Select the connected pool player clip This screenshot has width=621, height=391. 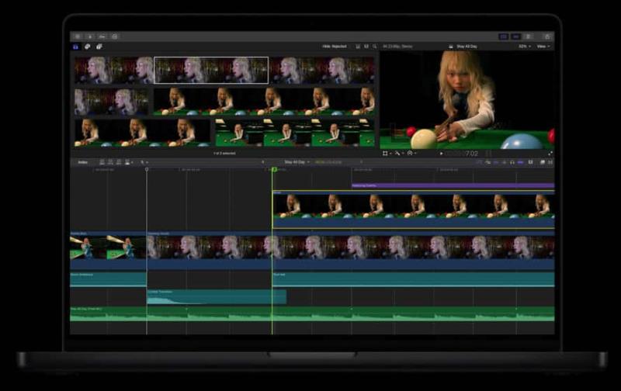pyautogui.click(x=414, y=209)
